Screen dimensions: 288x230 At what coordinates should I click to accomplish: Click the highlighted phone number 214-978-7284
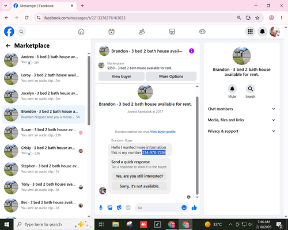(x=154, y=152)
